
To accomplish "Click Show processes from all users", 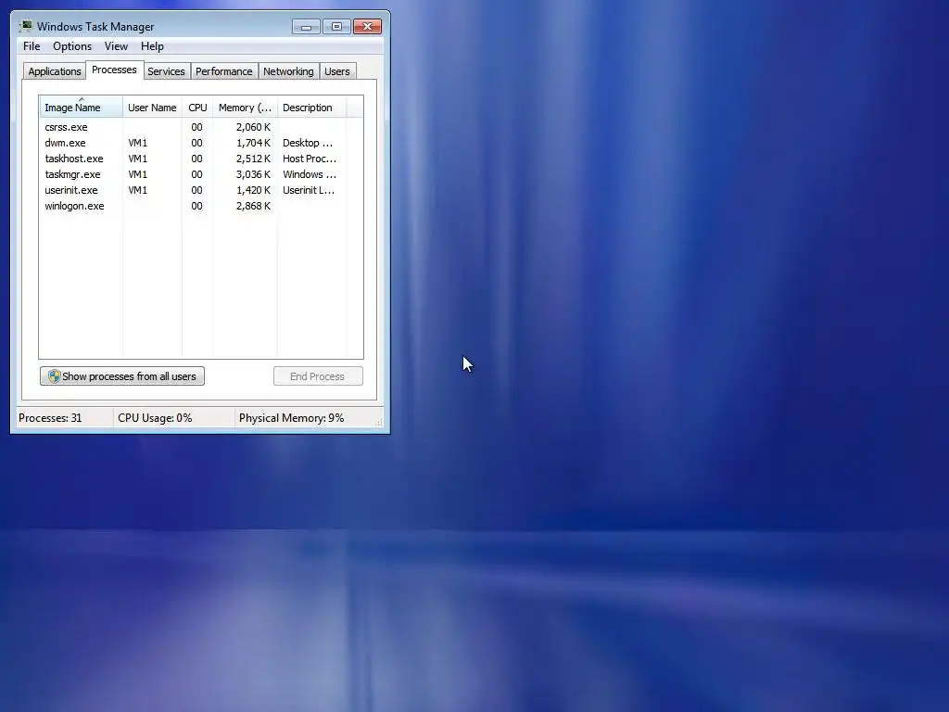I will click(122, 376).
